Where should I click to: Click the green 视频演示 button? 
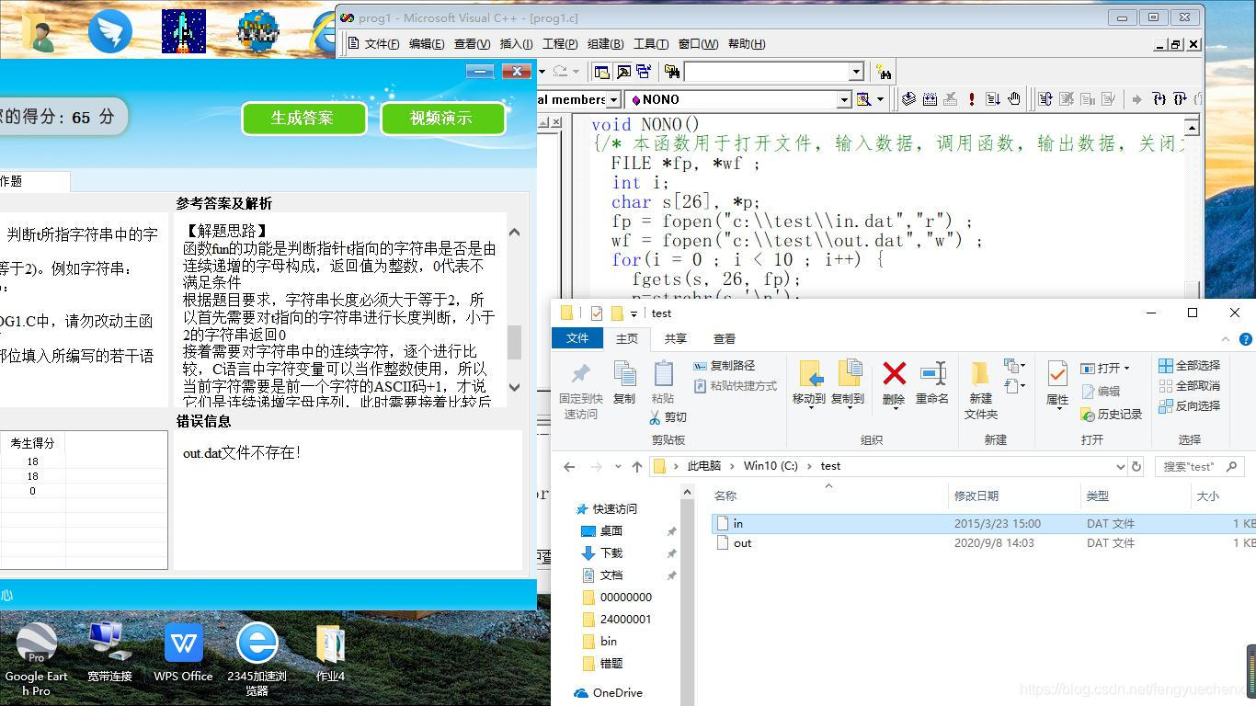click(x=441, y=118)
